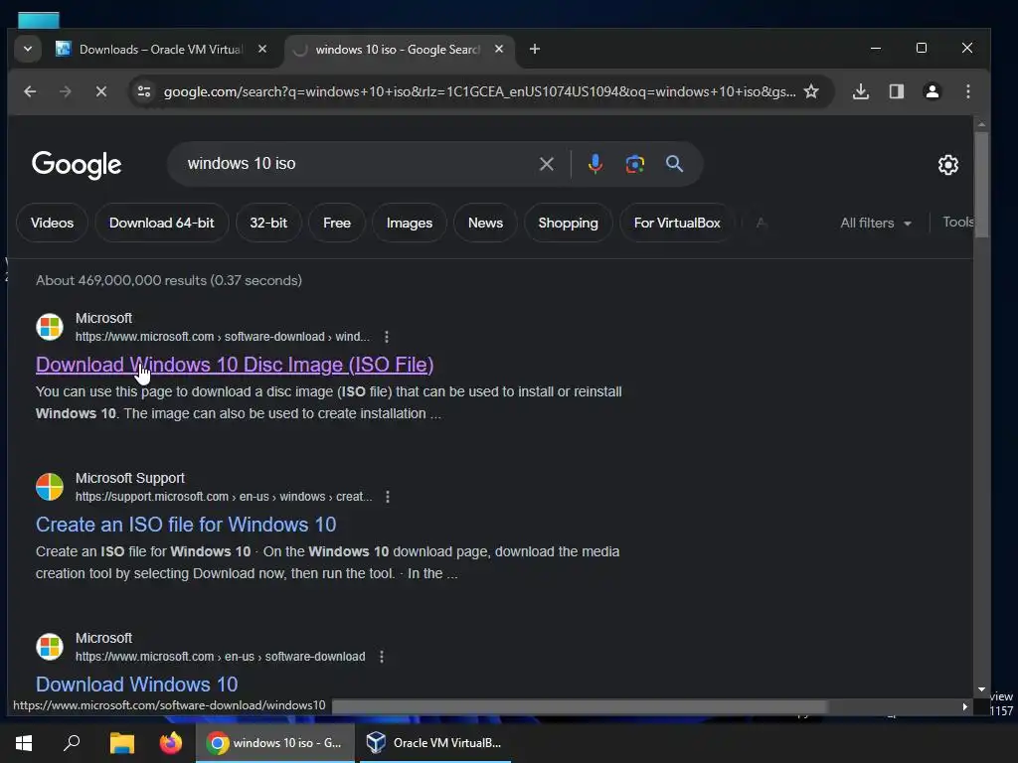The width and height of the screenshot is (1018, 763).
Task: Filter results by Videos
Action: pyautogui.click(x=52, y=223)
